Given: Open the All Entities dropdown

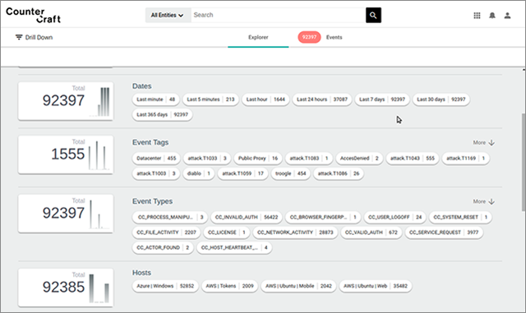Looking at the screenshot, I should (x=168, y=15).
